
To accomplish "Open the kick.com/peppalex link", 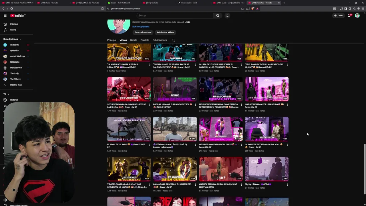I will coord(141,27).
